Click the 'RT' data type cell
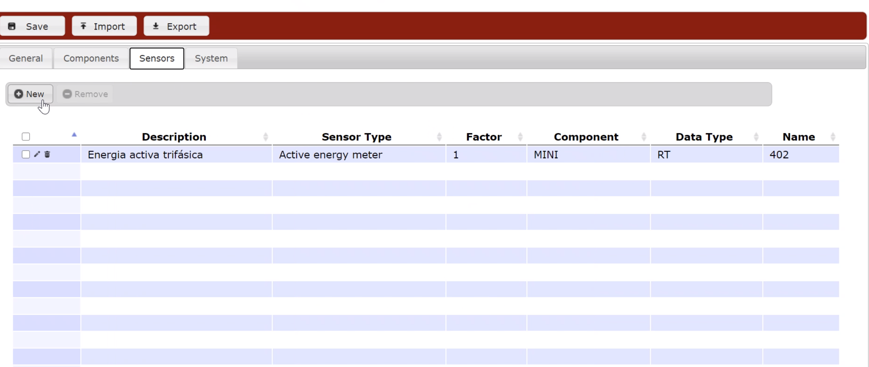 707,155
